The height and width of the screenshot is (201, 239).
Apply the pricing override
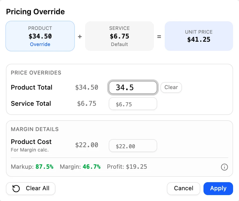pos(218,189)
